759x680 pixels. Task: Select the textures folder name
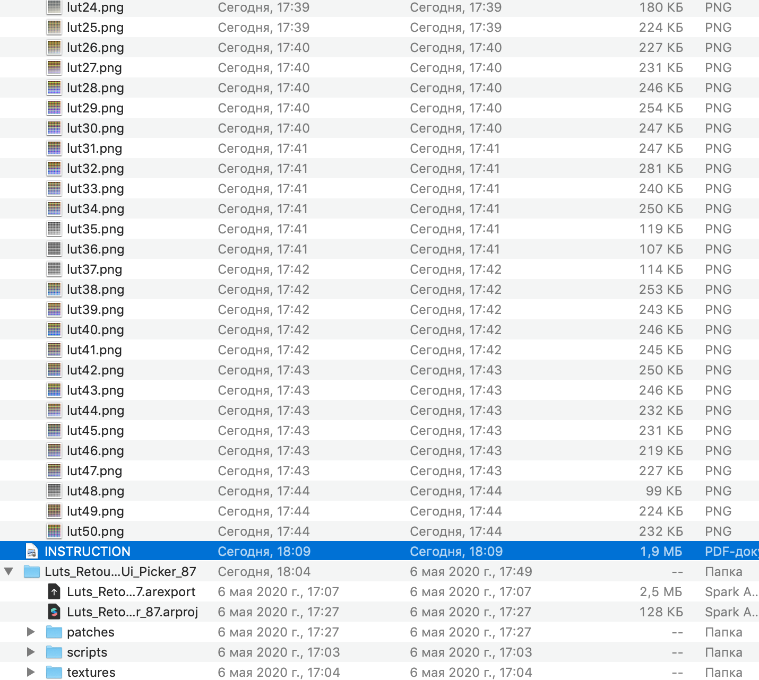91,673
